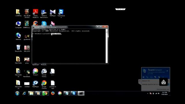Image resolution: width=185 pixels, height=104 pixels.
Task: Click the Command Prompt vertical scrollbar
Action: [107, 46]
